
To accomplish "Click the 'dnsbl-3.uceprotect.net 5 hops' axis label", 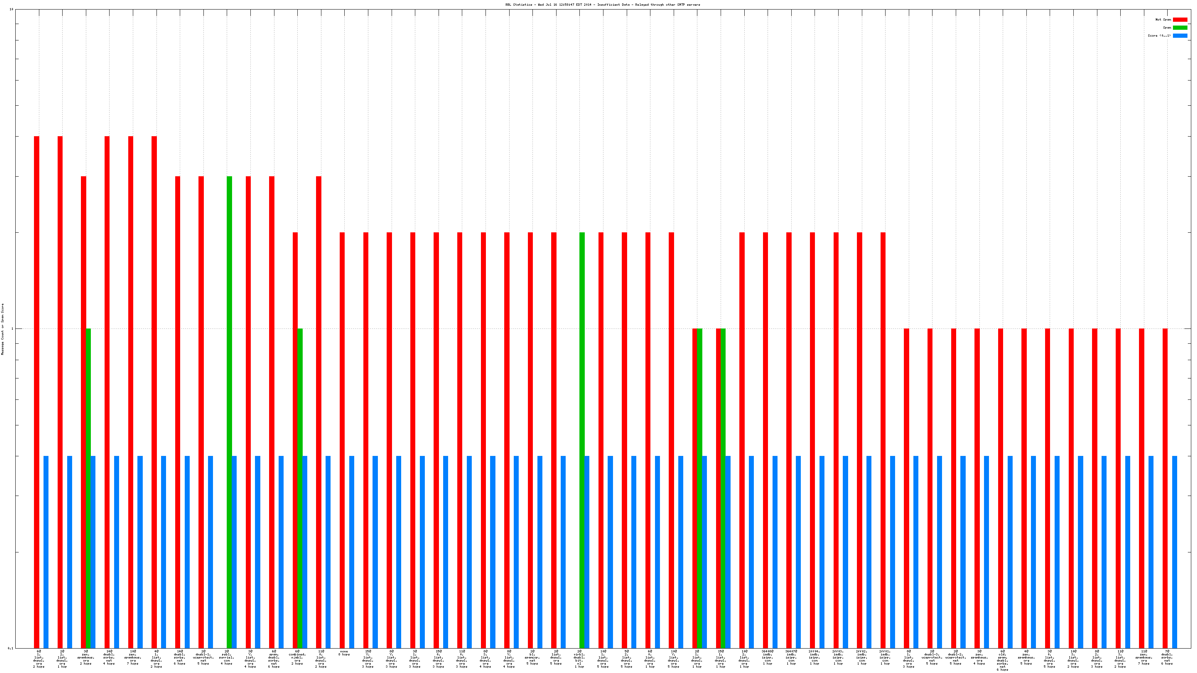I will [x=932, y=657].
